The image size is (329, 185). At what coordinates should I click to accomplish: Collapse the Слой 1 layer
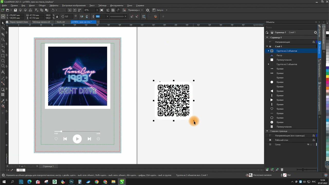(267, 47)
